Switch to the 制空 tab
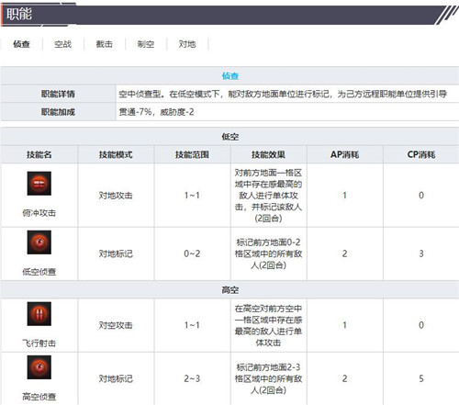This screenshot has width=459, height=405. tap(146, 44)
